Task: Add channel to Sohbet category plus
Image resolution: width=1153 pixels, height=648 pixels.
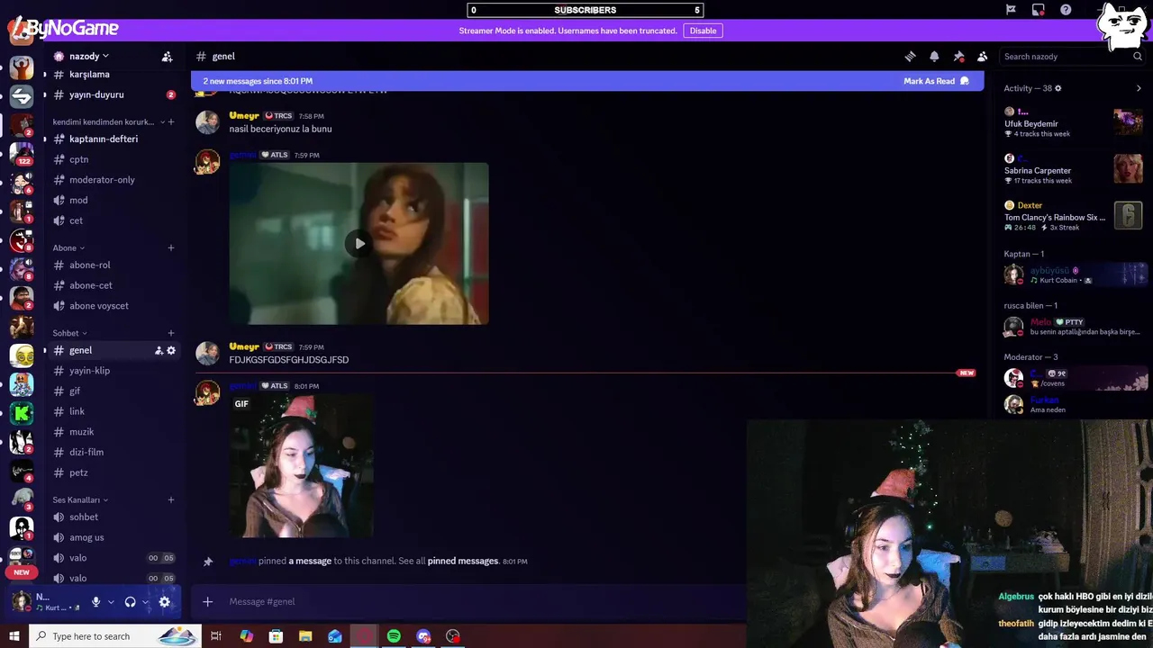Action: [x=171, y=333]
